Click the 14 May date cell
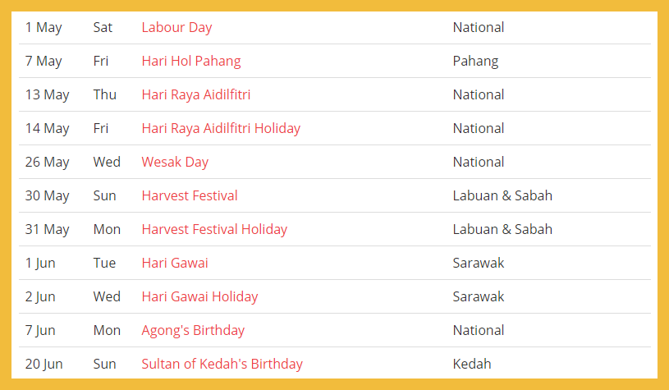This screenshot has height=390, width=669. (47, 128)
